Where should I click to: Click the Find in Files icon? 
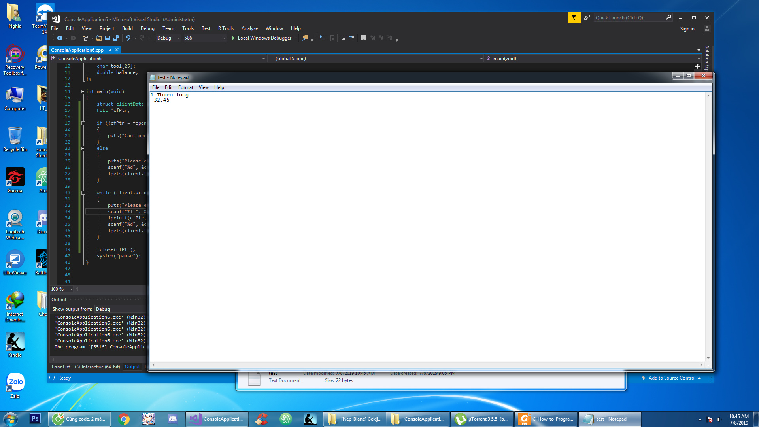(305, 38)
